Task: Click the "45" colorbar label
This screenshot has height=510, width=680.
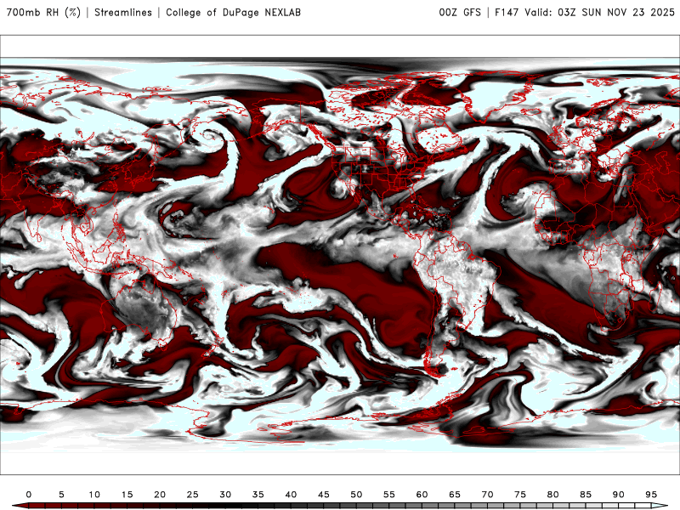Action: (324, 495)
